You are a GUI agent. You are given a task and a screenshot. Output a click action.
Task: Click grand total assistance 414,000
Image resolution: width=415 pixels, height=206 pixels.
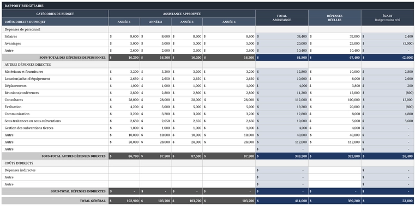click(282, 201)
